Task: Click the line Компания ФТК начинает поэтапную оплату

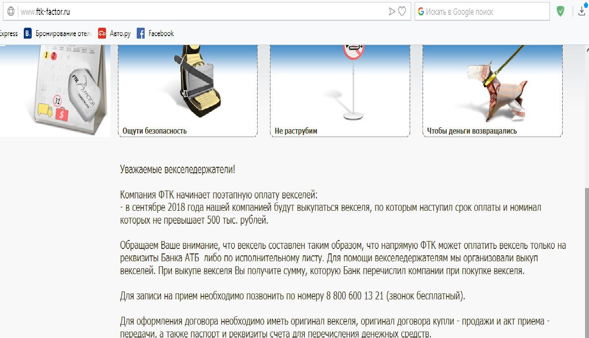Action: pos(218,195)
